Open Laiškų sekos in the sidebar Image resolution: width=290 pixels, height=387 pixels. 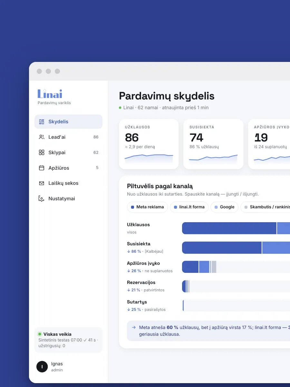[68, 183]
